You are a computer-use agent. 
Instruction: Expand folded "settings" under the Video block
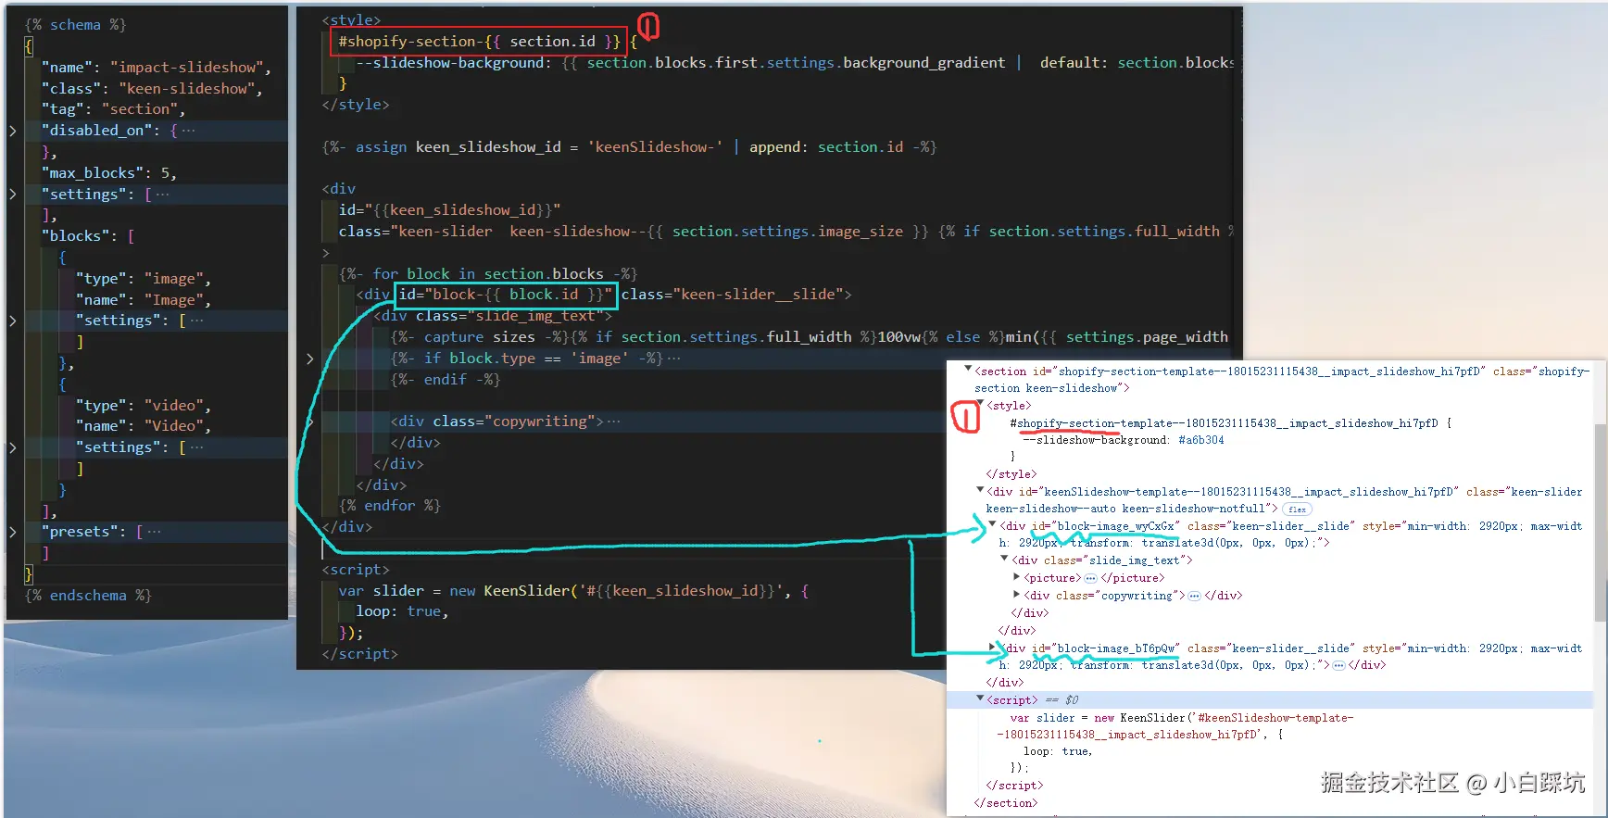pos(13,447)
